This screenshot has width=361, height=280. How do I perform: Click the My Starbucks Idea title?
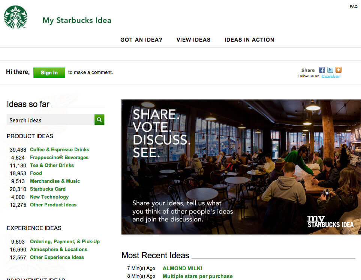coord(77,20)
